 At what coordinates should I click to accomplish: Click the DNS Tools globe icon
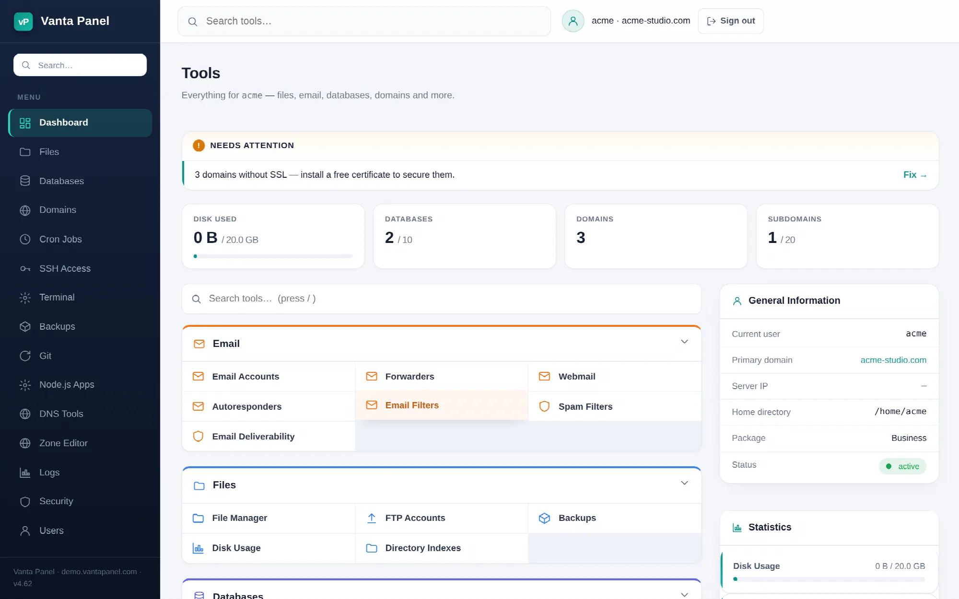click(x=25, y=414)
